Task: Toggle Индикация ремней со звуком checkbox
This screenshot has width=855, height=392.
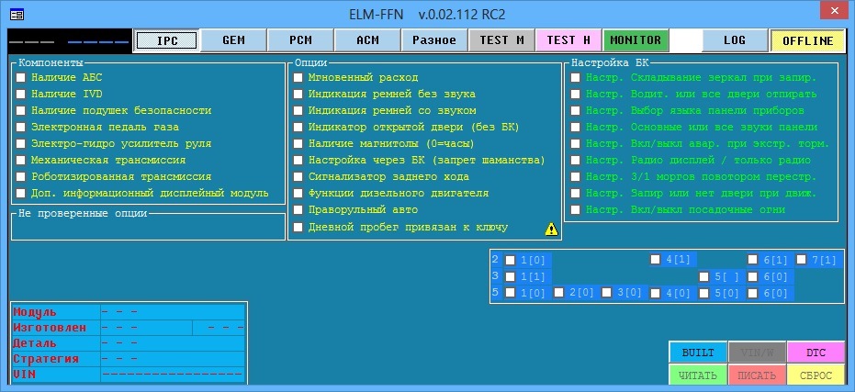Action: click(x=298, y=111)
